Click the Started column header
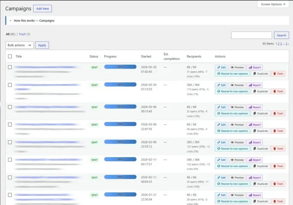The height and width of the screenshot is (205, 293). pos(146,56)
